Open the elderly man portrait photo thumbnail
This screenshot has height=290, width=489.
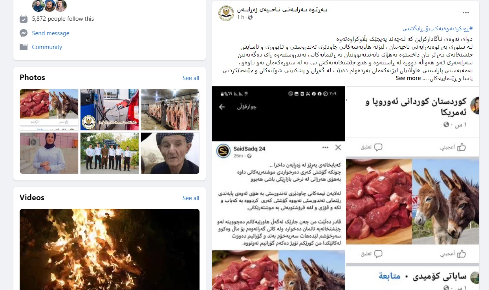[170, 153]
